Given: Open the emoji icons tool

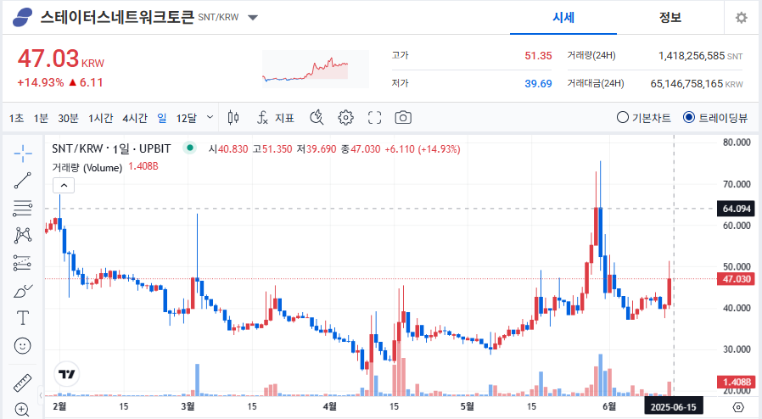Looking at the screenshot, I should pos(23,346).
